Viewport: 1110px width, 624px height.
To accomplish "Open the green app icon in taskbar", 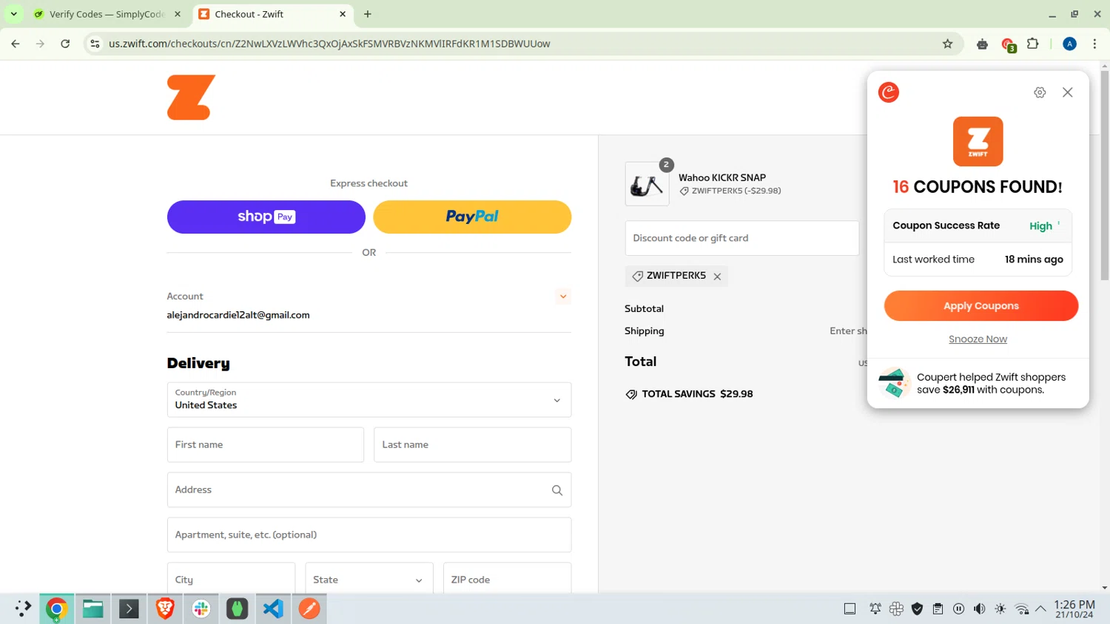I will 237,608.
